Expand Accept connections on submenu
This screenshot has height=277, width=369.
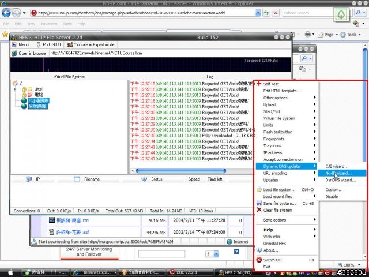coord(287,159)
